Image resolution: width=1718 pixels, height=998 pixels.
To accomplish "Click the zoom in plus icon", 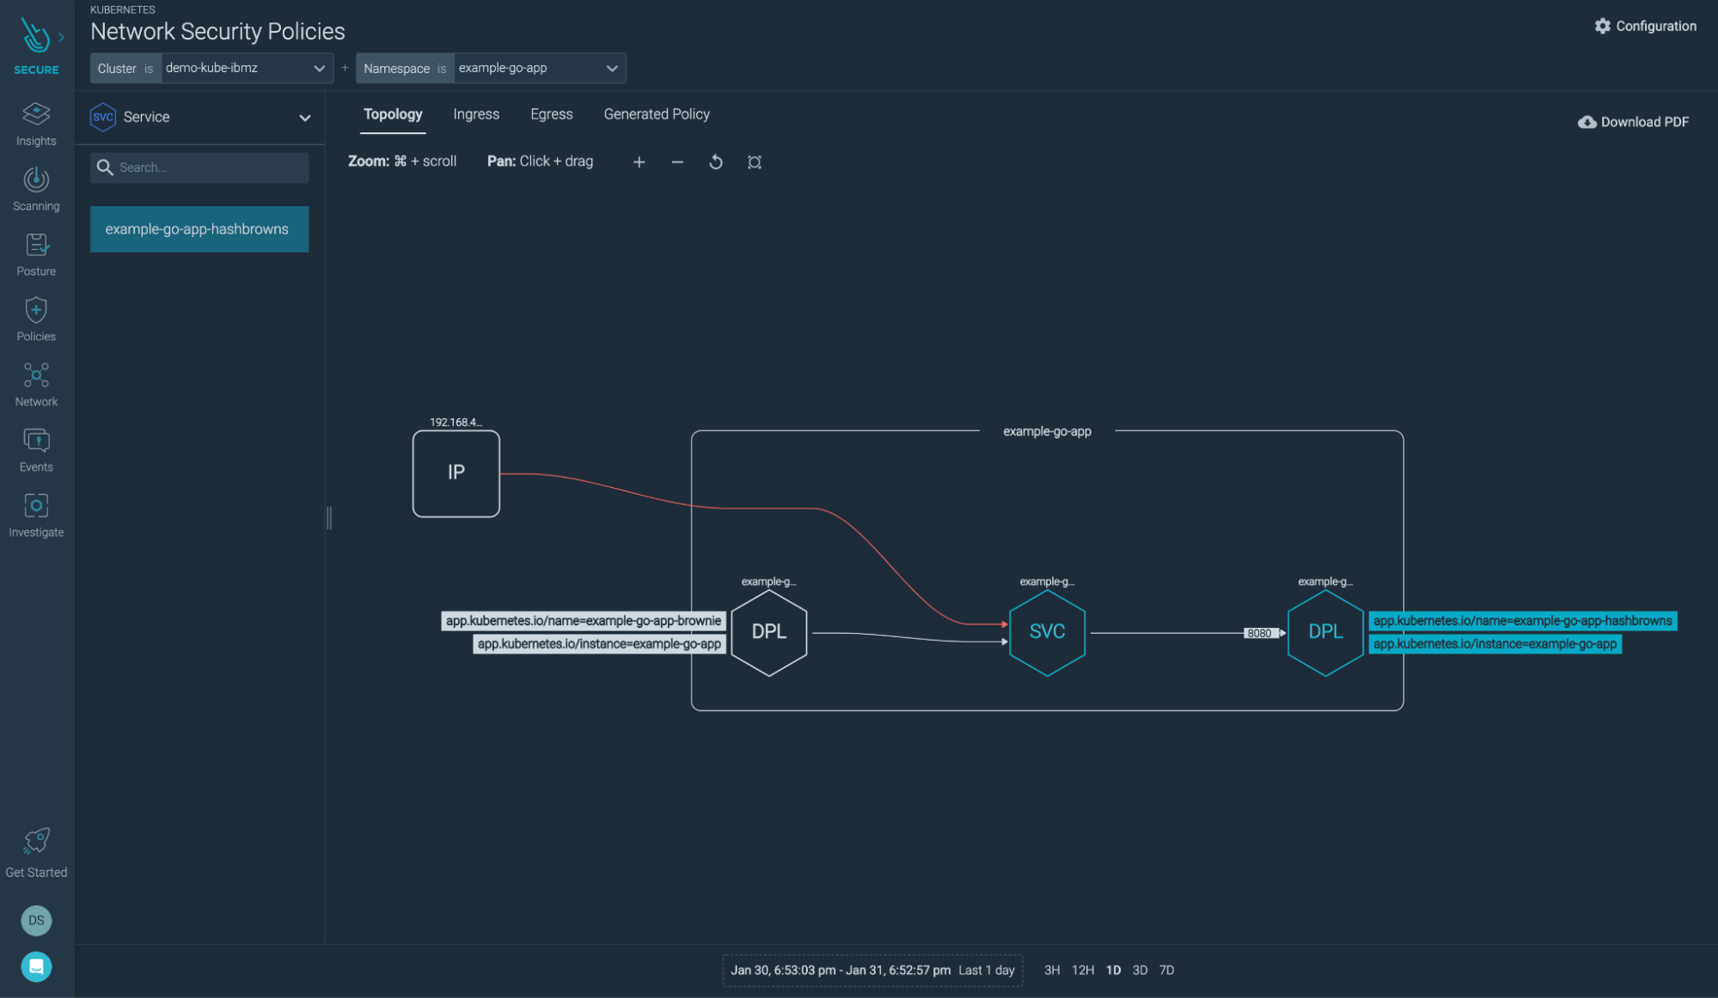I will point(639,162).
